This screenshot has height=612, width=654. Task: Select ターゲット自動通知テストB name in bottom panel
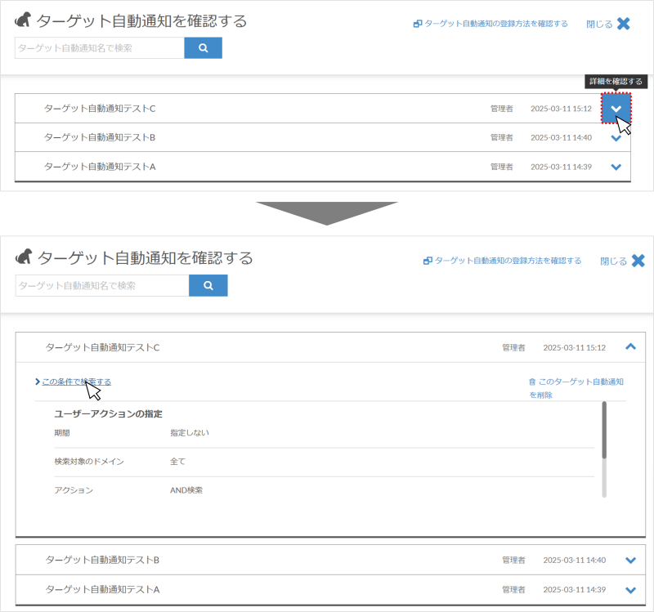tap(102, 560)
